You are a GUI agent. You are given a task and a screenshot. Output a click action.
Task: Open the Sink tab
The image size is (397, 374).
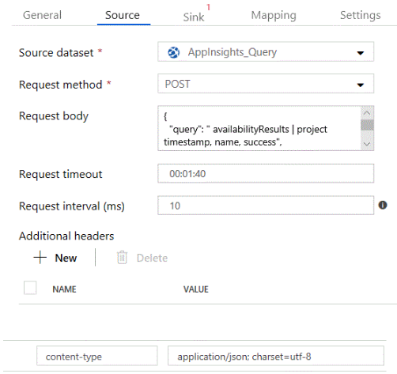coord(194,17)
